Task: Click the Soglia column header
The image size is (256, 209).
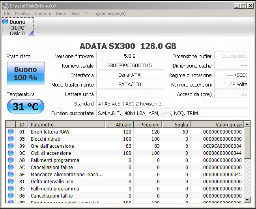Action: click(x=176, y=124)
